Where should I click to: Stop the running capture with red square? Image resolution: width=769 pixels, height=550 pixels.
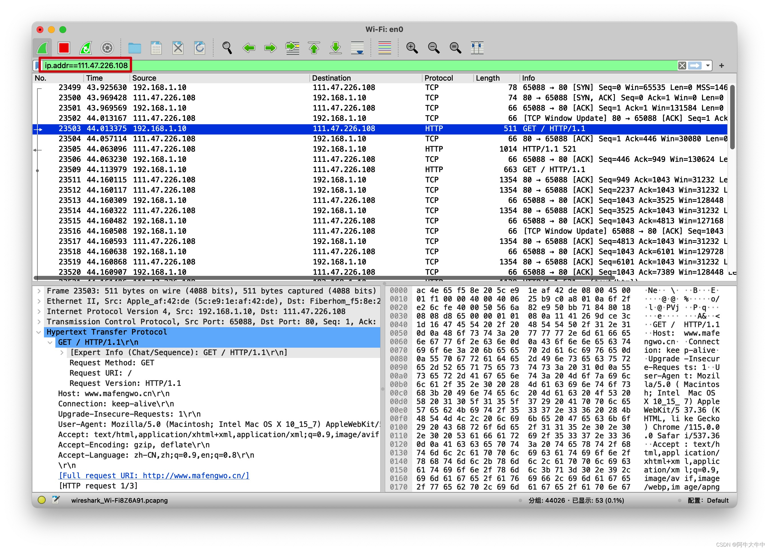64,48
